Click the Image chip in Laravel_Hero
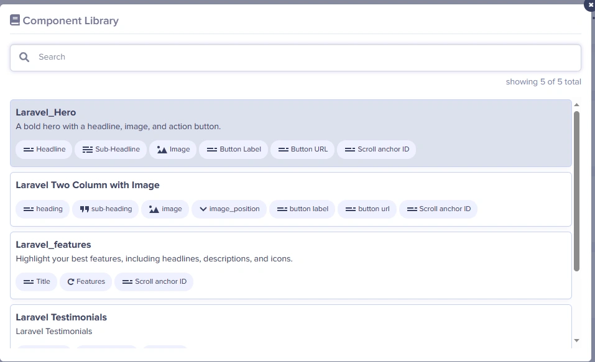Image resolution: width=595 pixels, height=362 pixels. coord(173,150)
